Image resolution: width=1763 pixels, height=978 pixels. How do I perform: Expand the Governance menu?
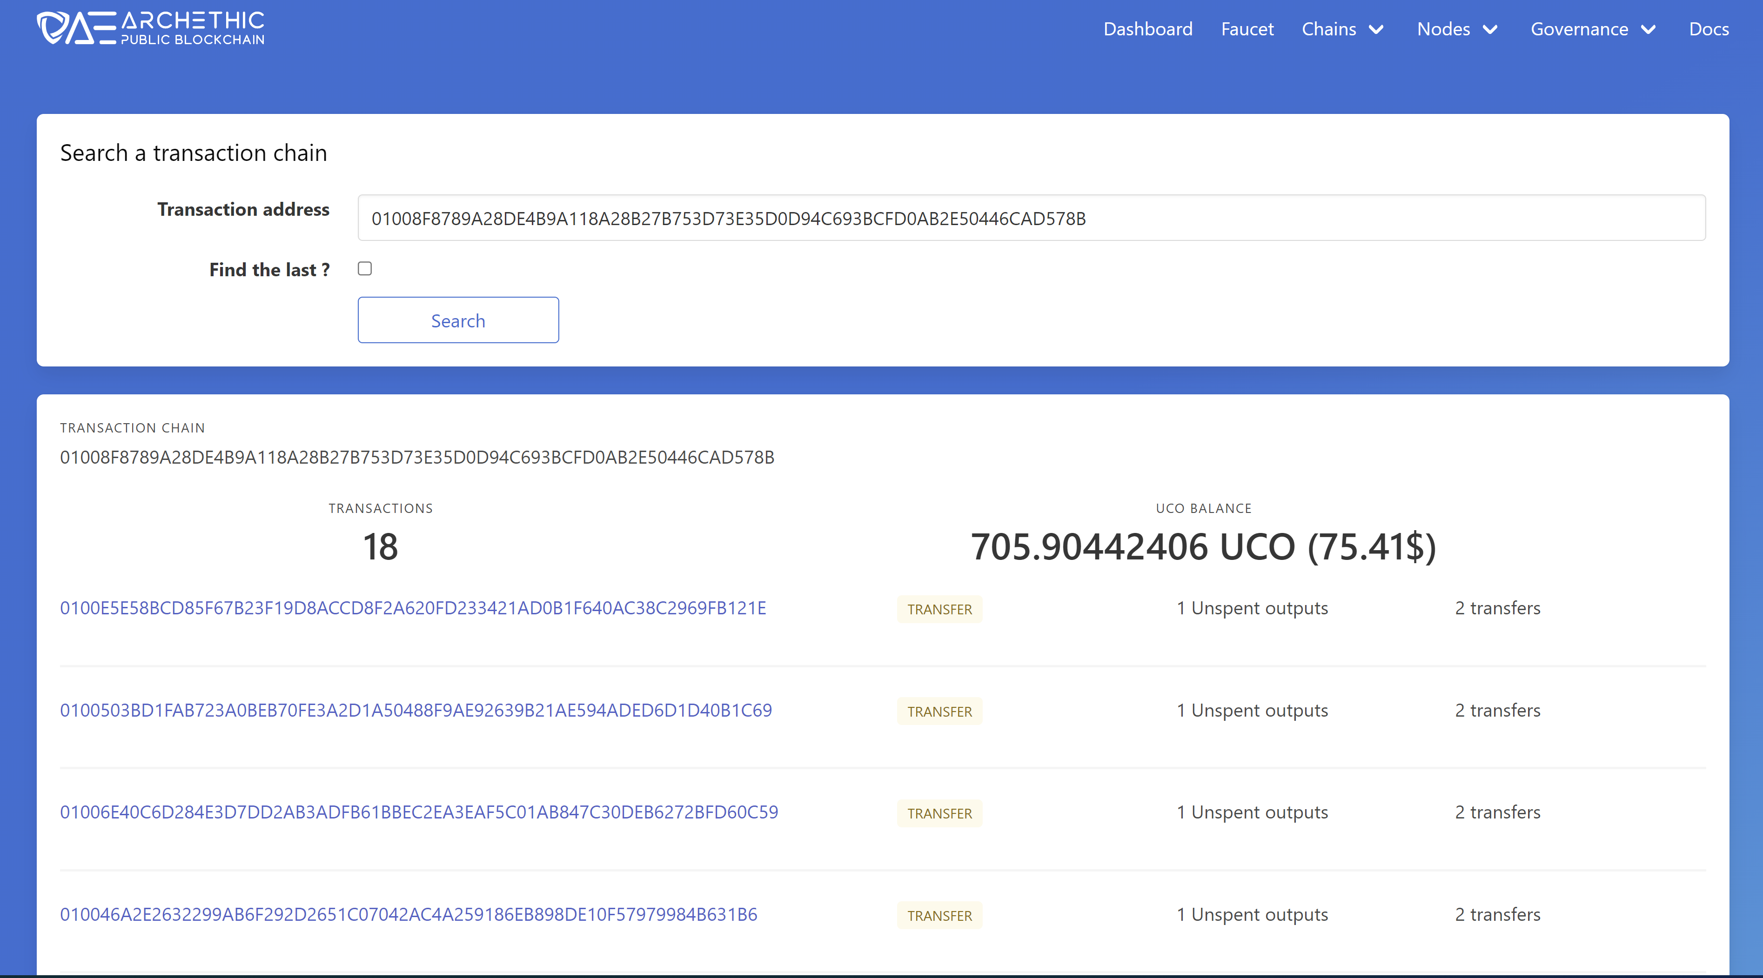pos(1579,29)
